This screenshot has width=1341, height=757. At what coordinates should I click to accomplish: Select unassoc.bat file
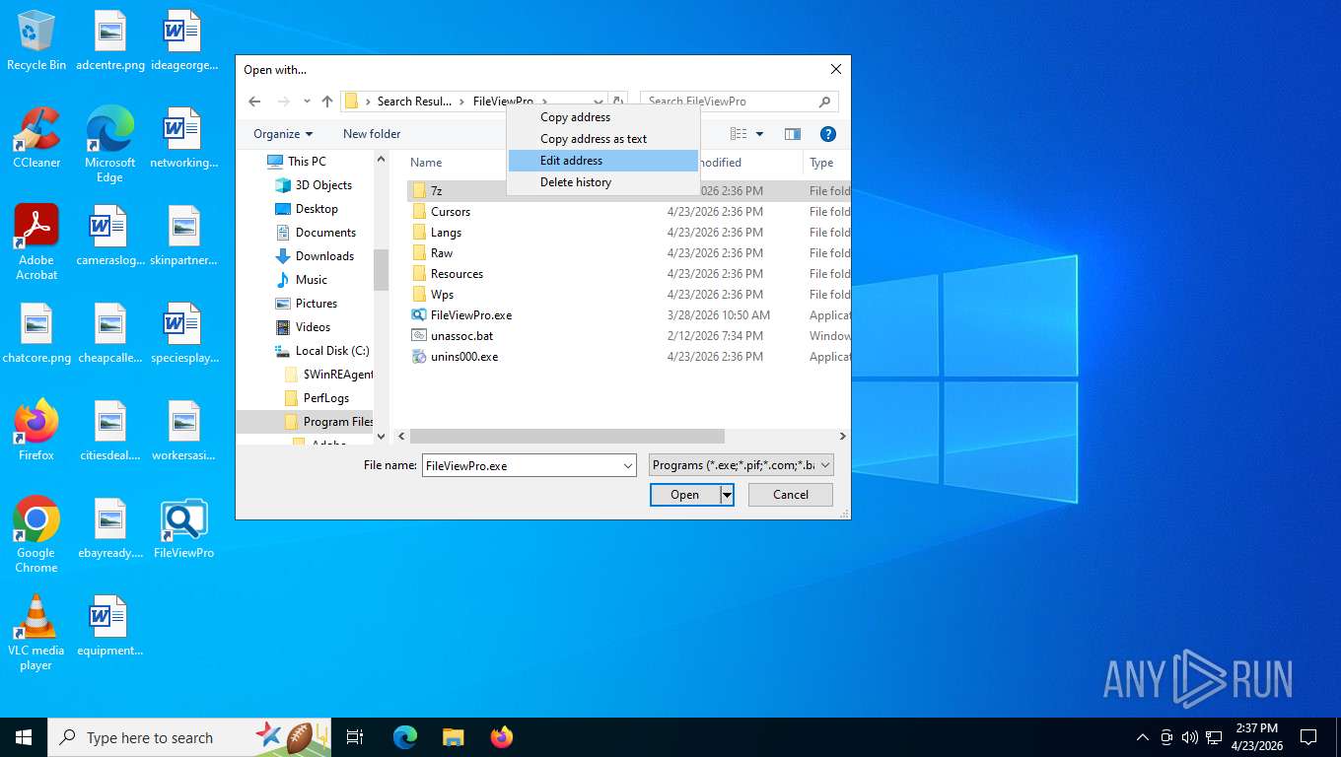pos(461,336)
